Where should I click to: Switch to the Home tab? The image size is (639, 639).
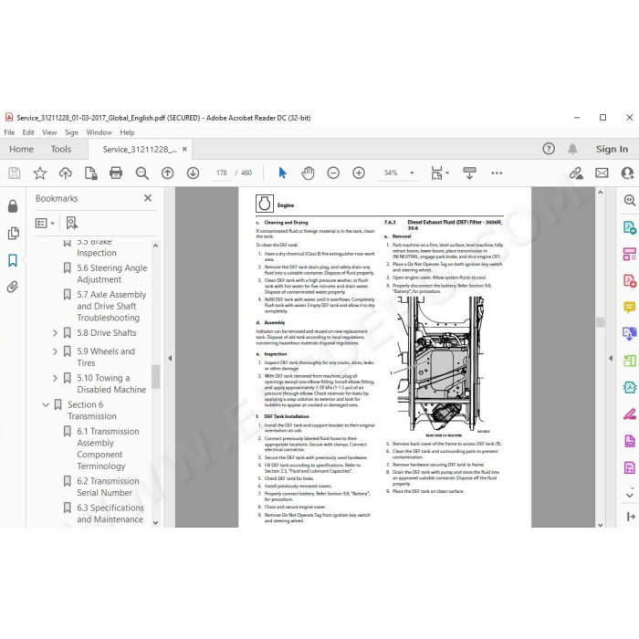22,149
